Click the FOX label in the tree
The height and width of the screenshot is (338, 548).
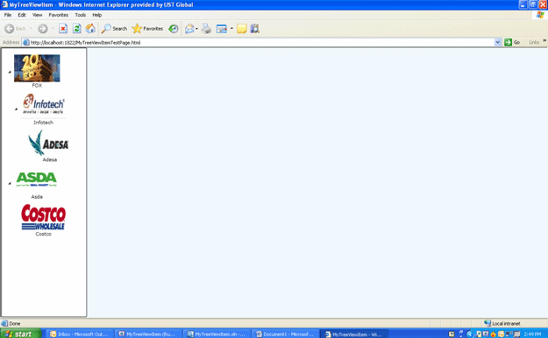pos(37,86)
